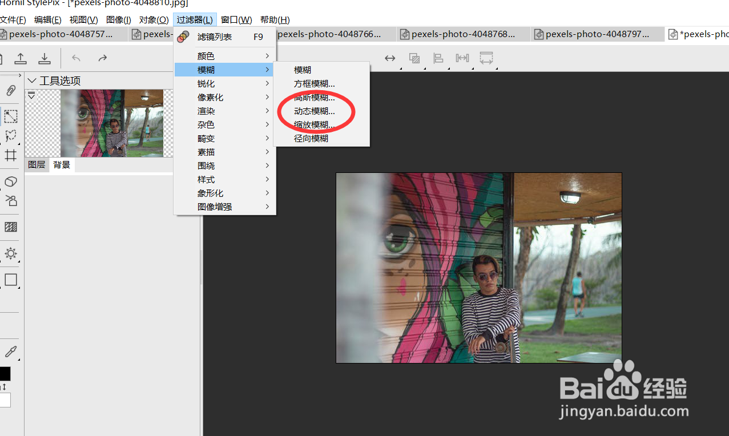The image size is (729, 436).
Task: Open the 窗口(W) menu
Action: (236, 19)
